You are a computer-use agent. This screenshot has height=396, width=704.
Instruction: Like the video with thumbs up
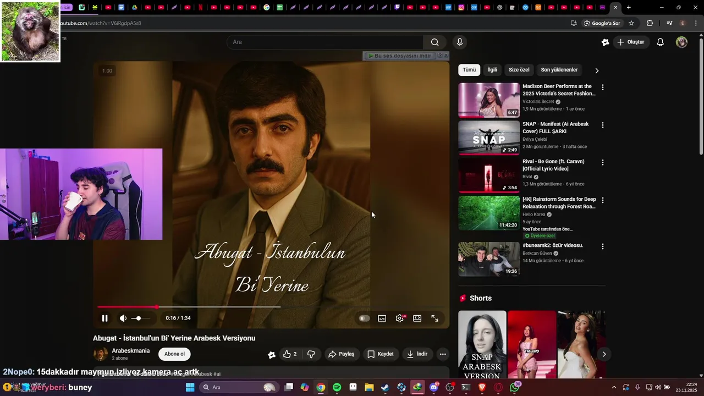pos(289,354)
